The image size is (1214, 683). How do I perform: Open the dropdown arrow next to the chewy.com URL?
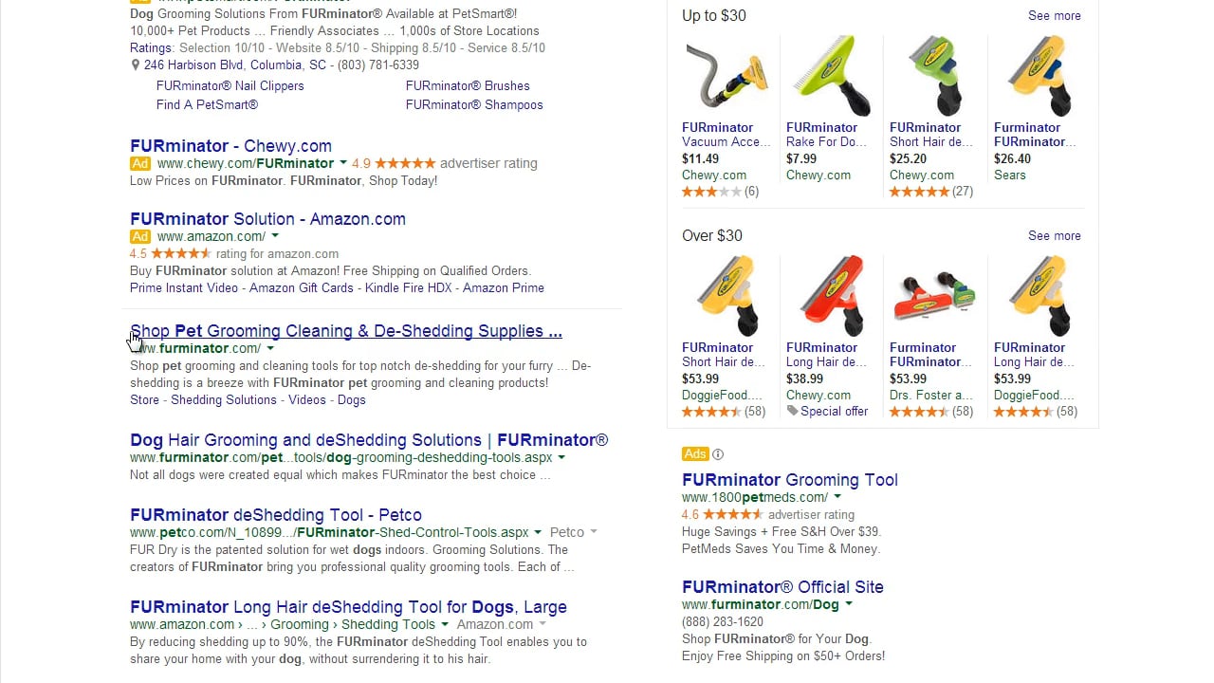pos(343,162)
